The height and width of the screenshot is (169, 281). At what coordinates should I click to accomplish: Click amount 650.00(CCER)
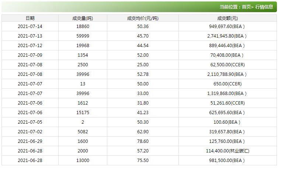228,84
